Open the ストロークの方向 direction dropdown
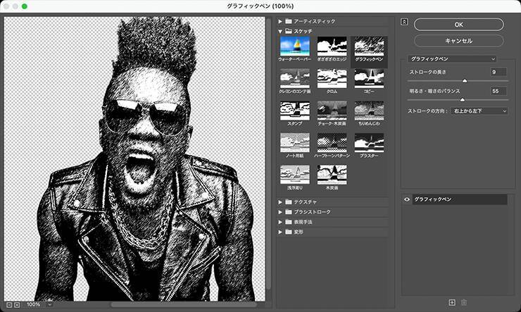Screen dimensions: 521x312 coord(479,111)
